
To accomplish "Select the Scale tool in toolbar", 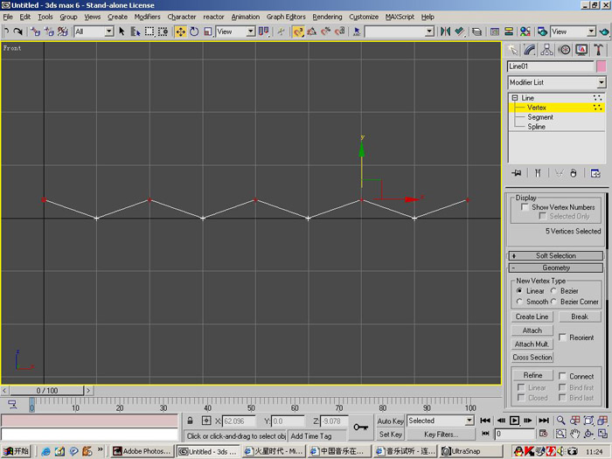I will click(208, 31).
